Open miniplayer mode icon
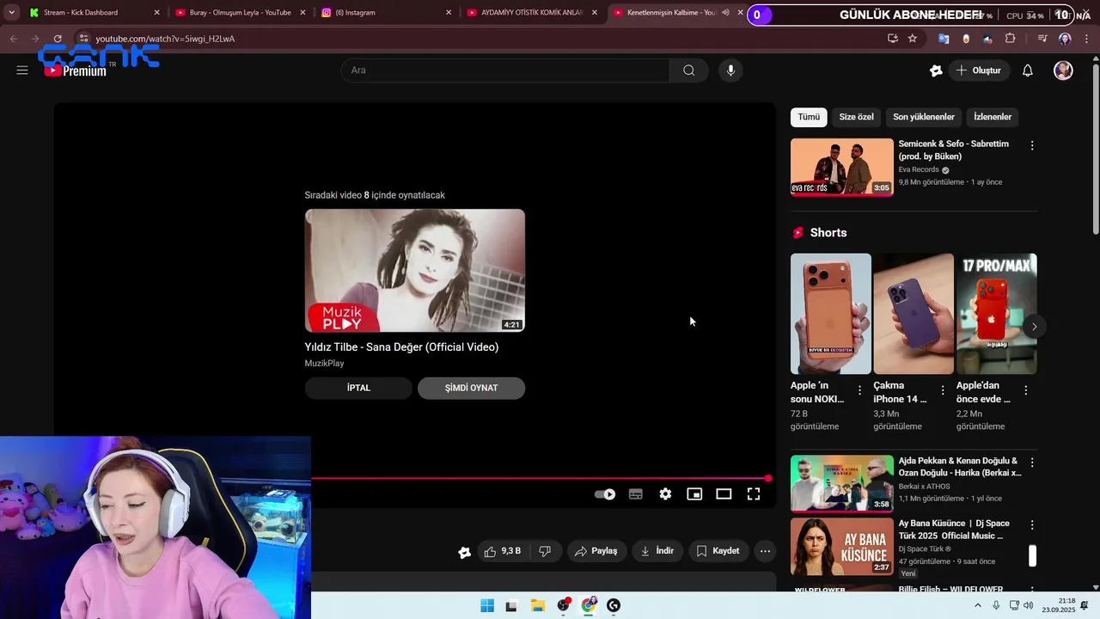The height and width of the screenshot is (619, 1100). [x=694, y=494]
